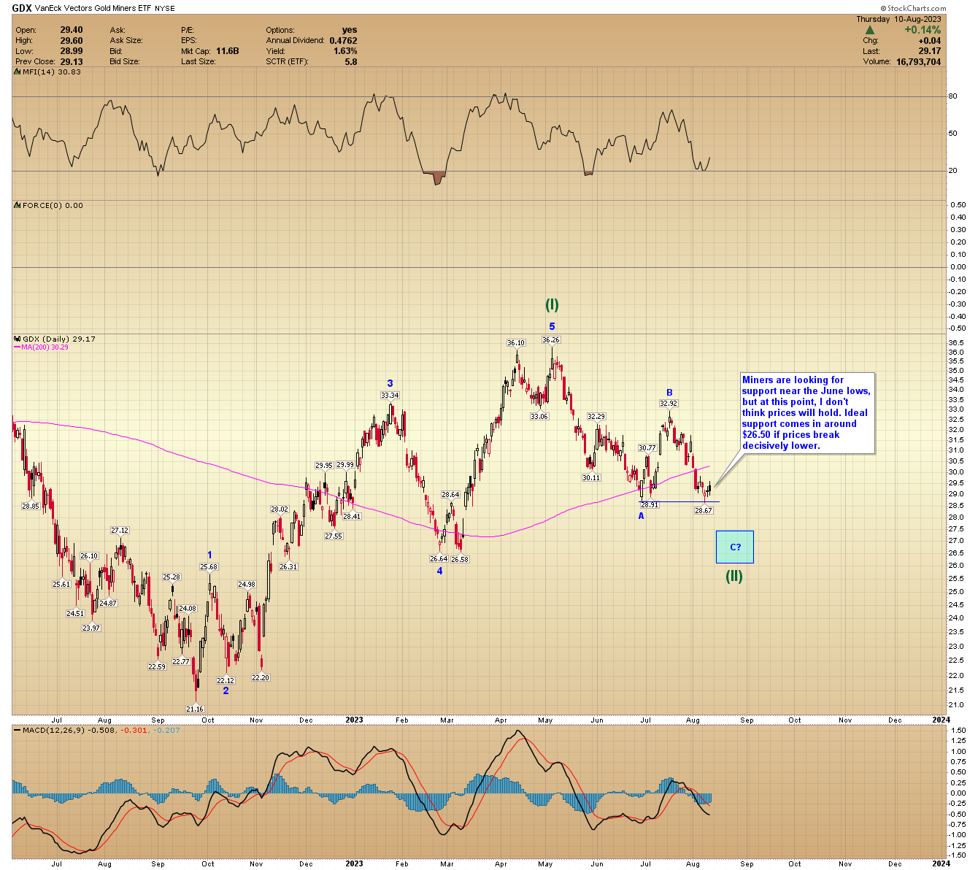Click the 23.97 price label

click(91, 628)
